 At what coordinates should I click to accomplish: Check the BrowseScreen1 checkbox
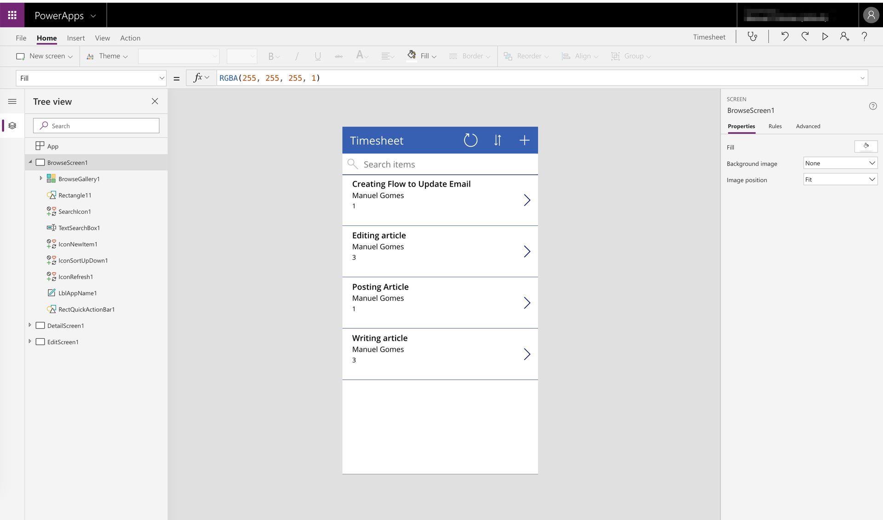click(x=40, y=162)
